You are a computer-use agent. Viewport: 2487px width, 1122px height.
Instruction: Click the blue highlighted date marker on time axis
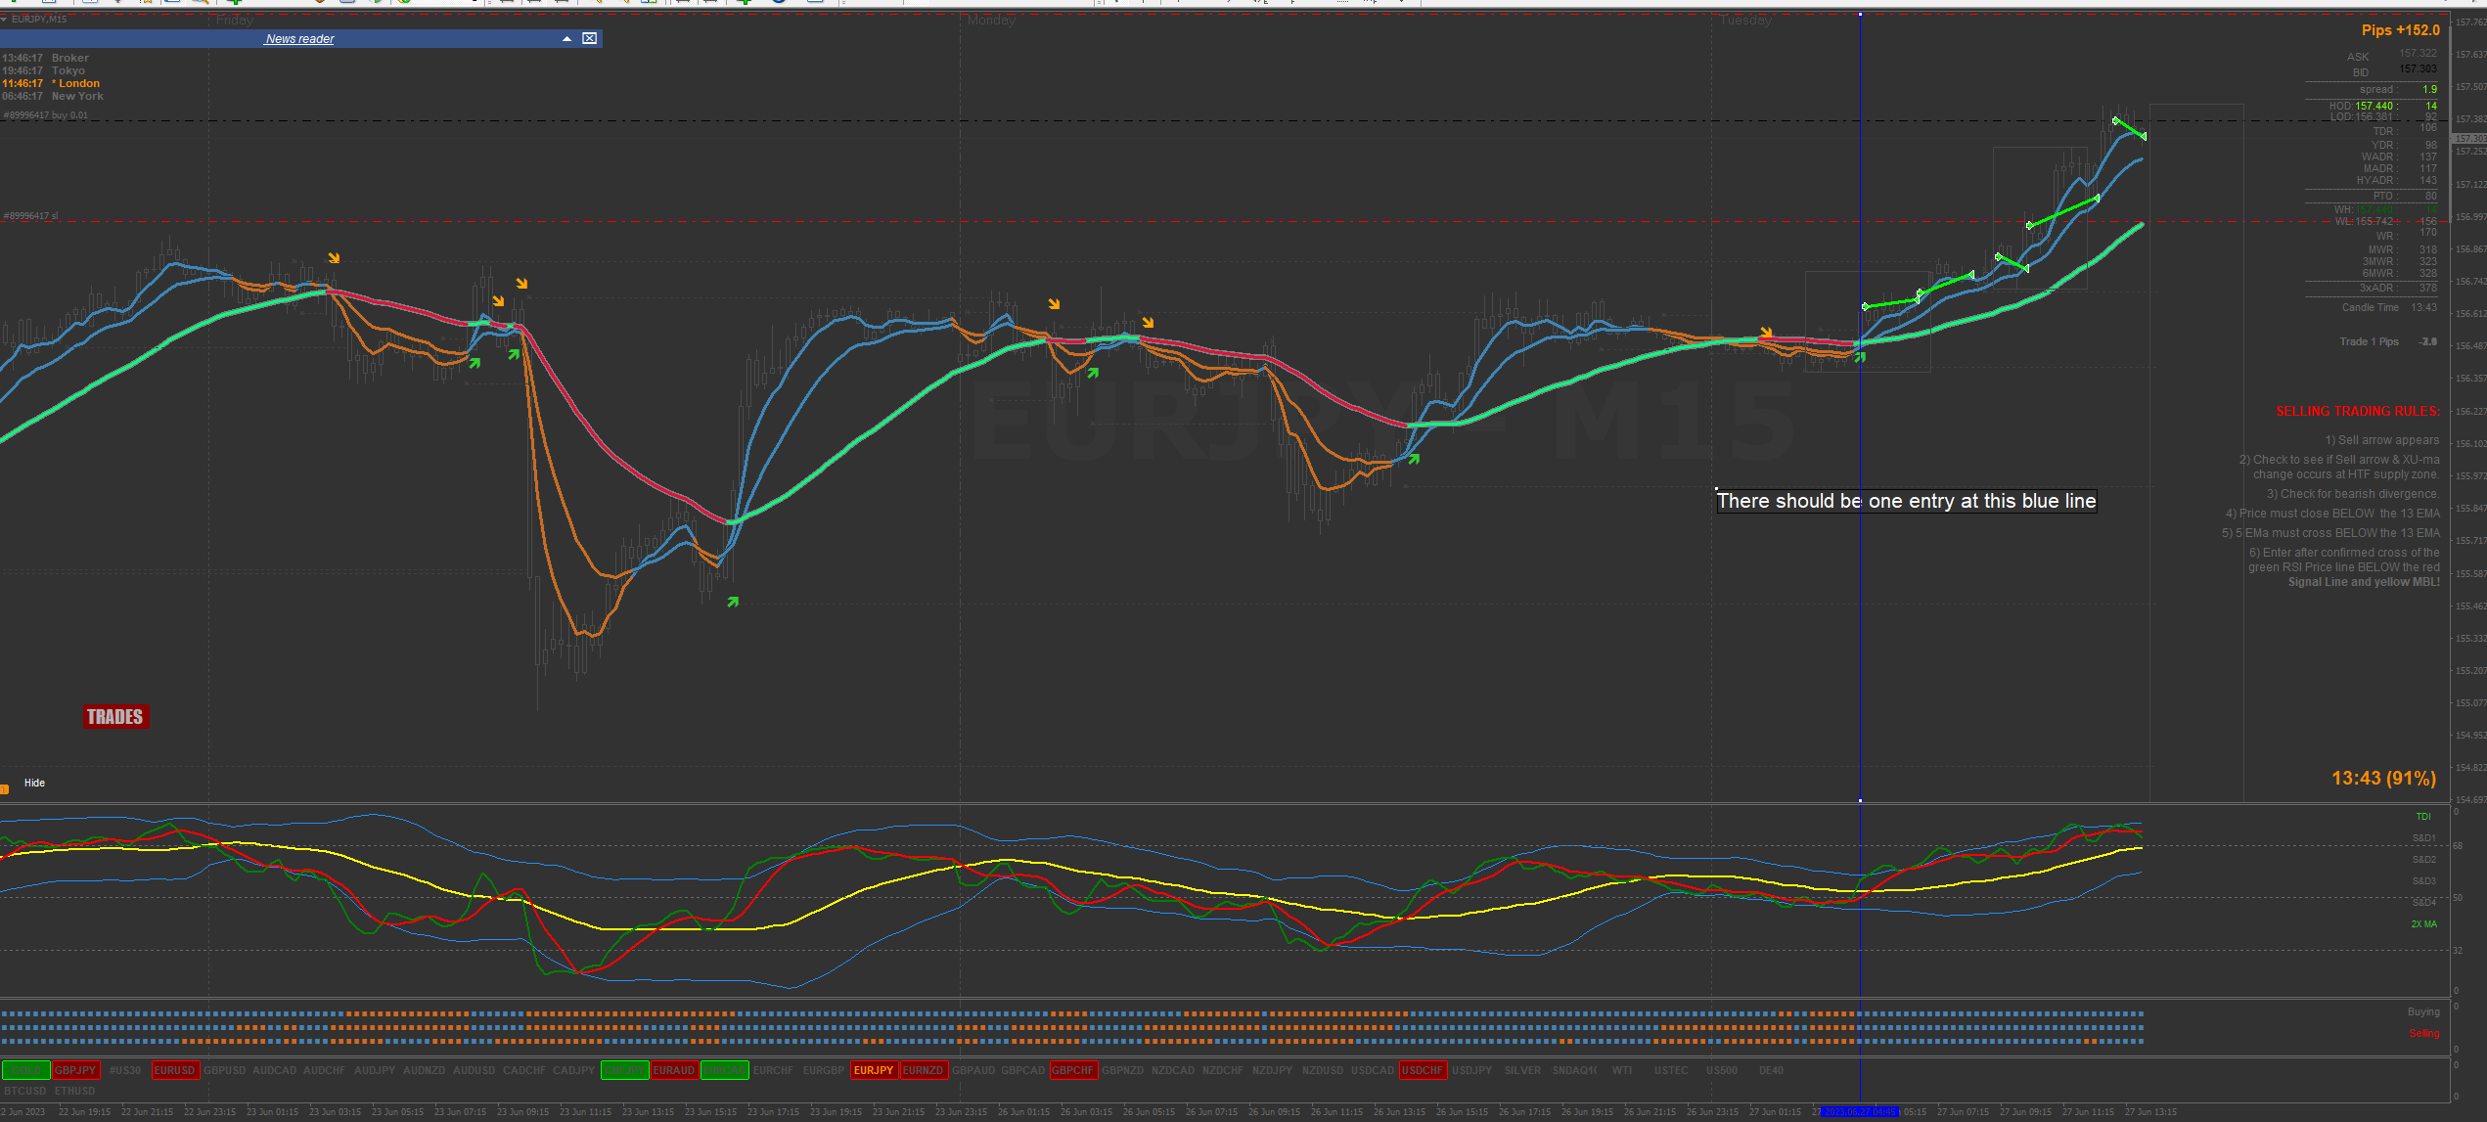tap(1859, 1111)
